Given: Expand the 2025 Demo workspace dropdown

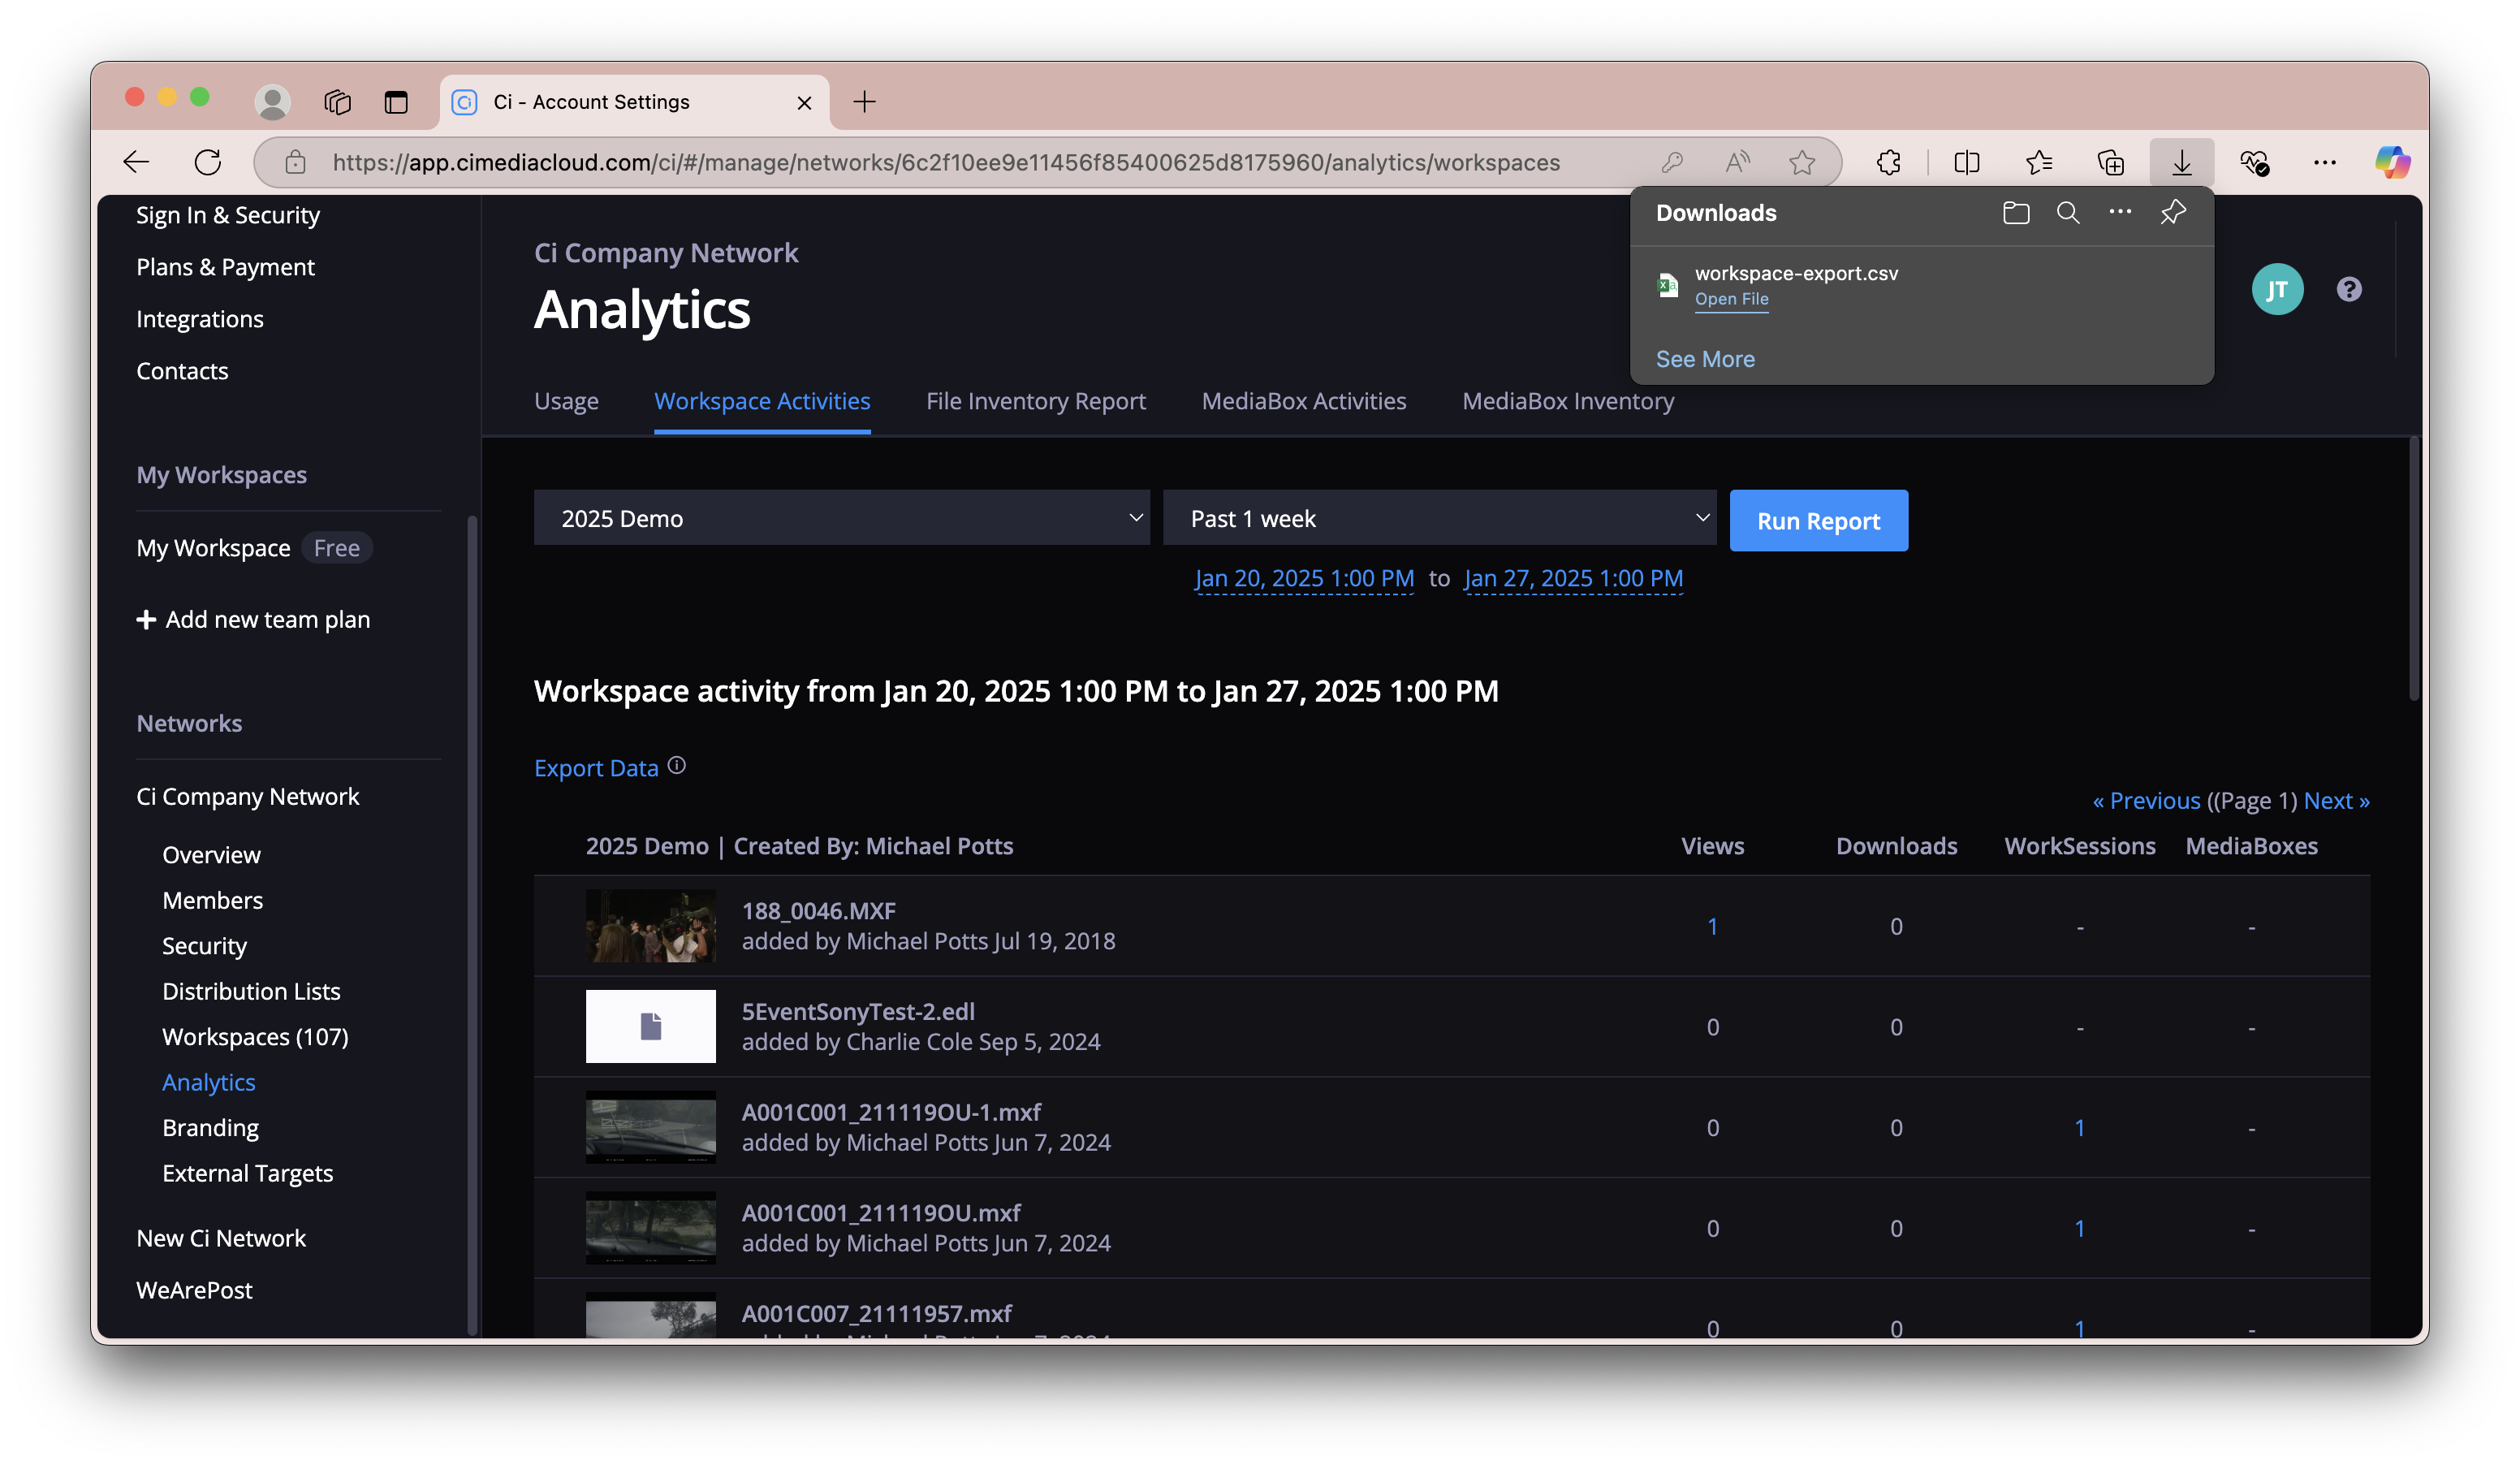Looking at the screenshot, I should tap(842, 518).
